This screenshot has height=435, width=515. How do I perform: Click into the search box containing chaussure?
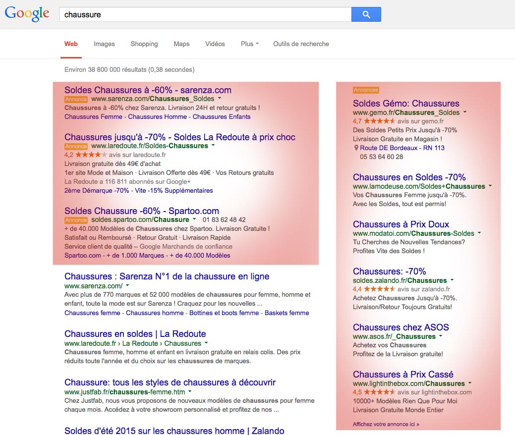[205, 14]
